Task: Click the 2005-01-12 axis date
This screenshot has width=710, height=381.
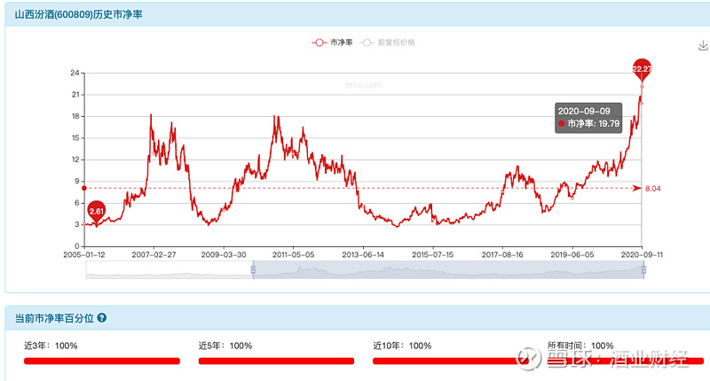Action: click(84, 255)
